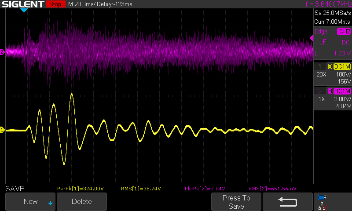This screenshot has width=352, height=211.
Task: Click the SIGLENT logo
Action: tap(23, 4)
